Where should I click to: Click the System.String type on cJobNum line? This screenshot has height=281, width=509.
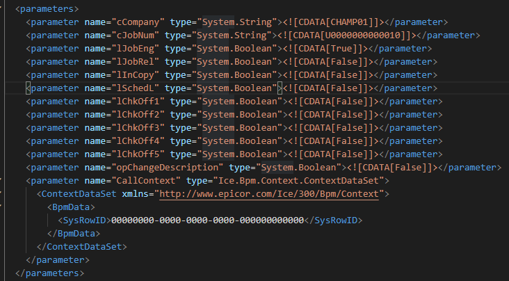tap(232, 35)
